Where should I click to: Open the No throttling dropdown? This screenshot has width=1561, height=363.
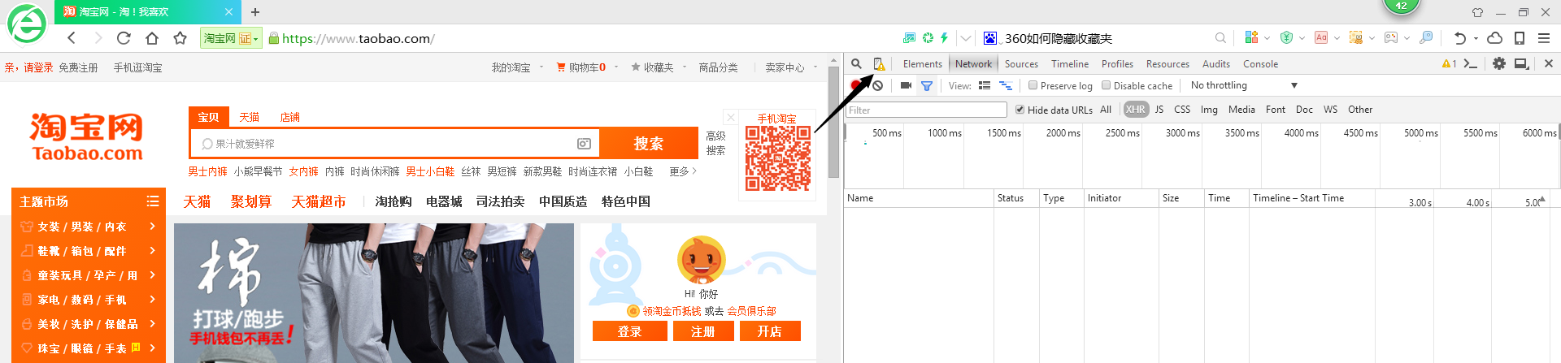tap(1243, 85)
